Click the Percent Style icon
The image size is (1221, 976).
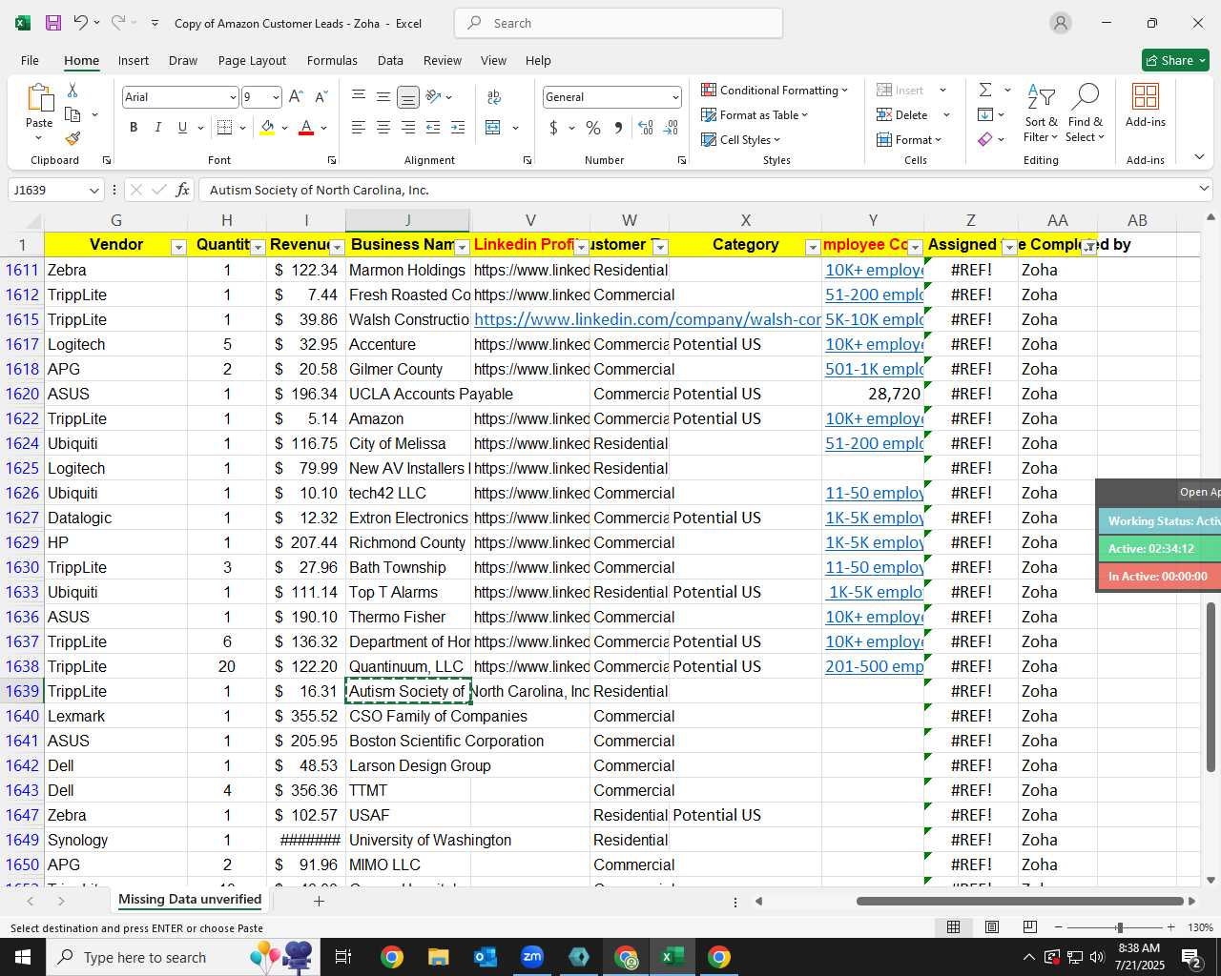593,128
